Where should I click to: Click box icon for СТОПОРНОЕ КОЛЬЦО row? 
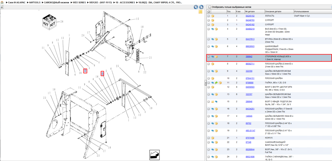[x=216, y=57]
